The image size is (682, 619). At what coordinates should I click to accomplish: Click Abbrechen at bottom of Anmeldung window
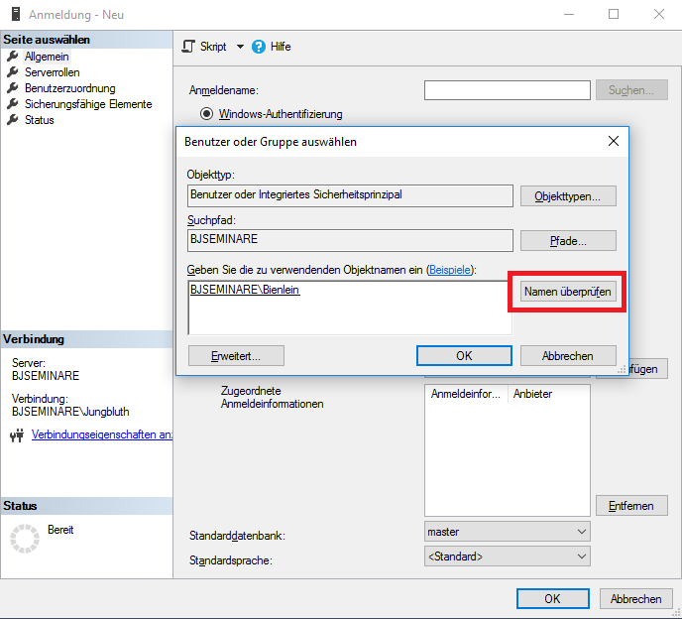click(635, 599)
